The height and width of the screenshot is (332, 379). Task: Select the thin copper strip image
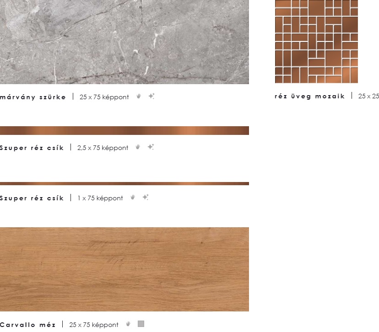pos(125,183)
